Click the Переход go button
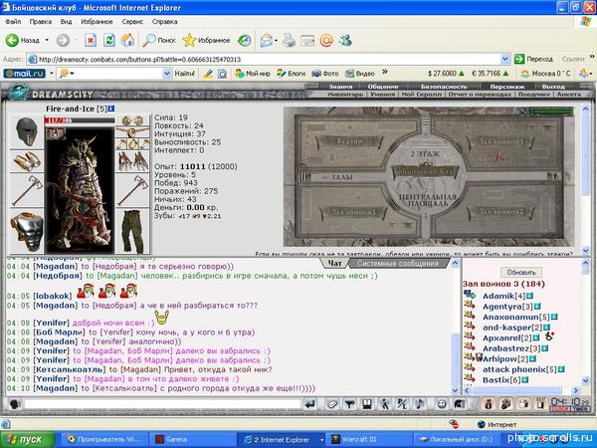 (533, 59)
